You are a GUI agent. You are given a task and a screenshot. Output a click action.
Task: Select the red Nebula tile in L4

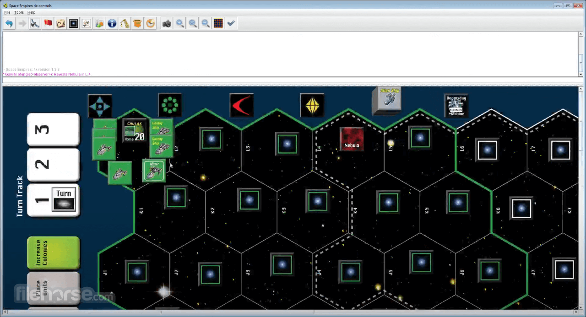point(352,139)
